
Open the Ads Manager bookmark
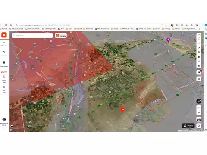(49, 29)
